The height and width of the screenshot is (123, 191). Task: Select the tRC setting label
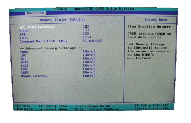click(x=23, y=55)
